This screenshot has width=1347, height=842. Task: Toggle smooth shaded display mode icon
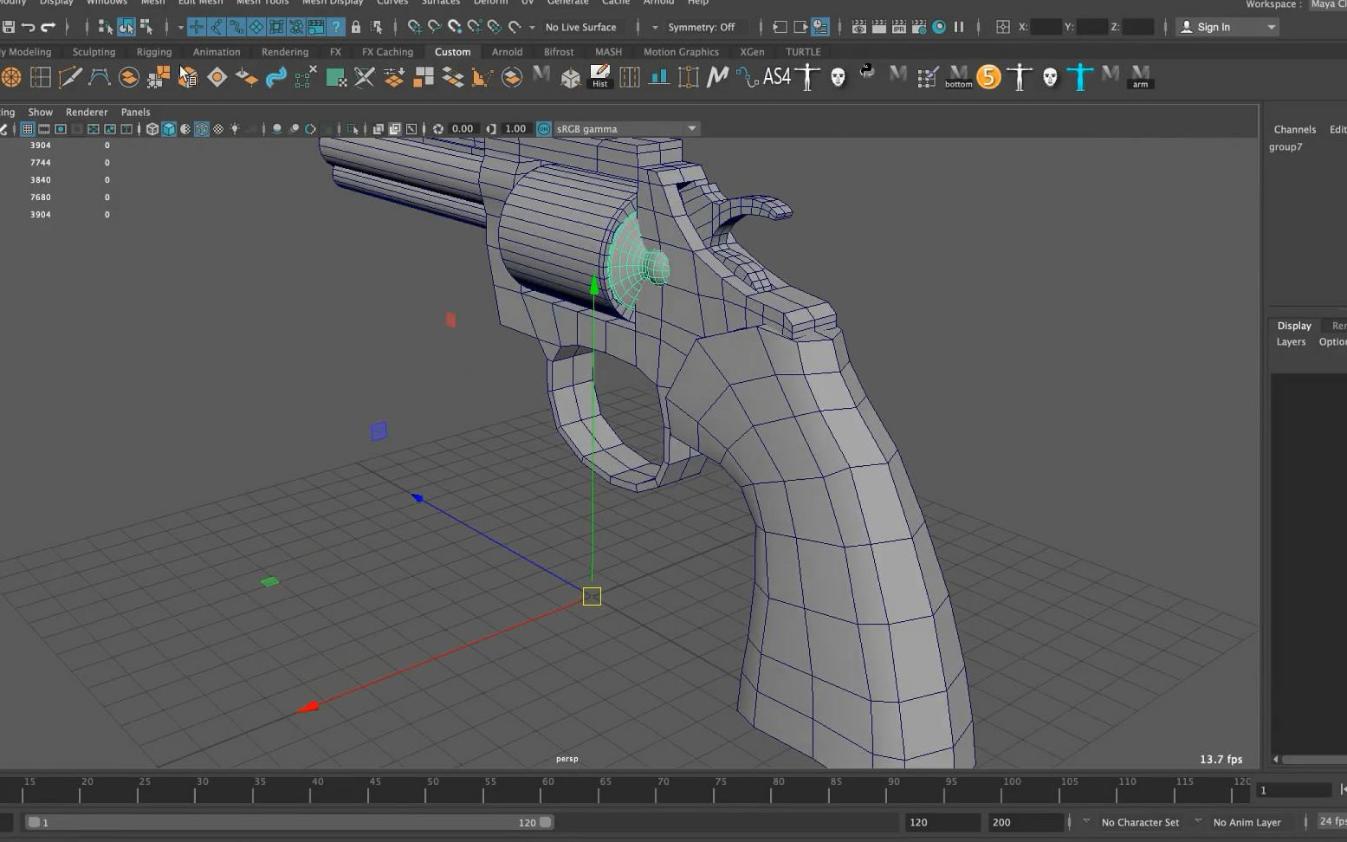pyautogui.click(x=169, y=129)
